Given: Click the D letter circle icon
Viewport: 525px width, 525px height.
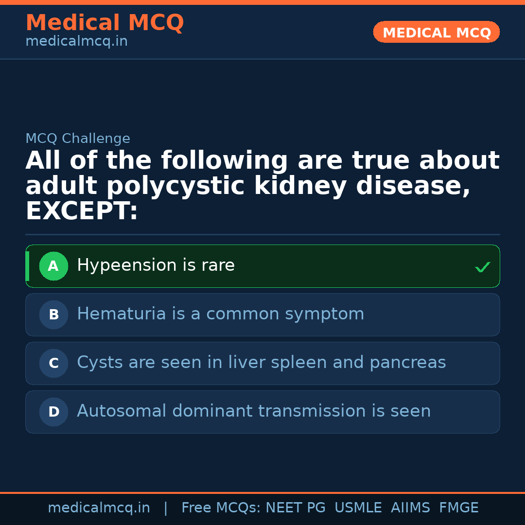Looking at the screenshot, I should [53, 412].
